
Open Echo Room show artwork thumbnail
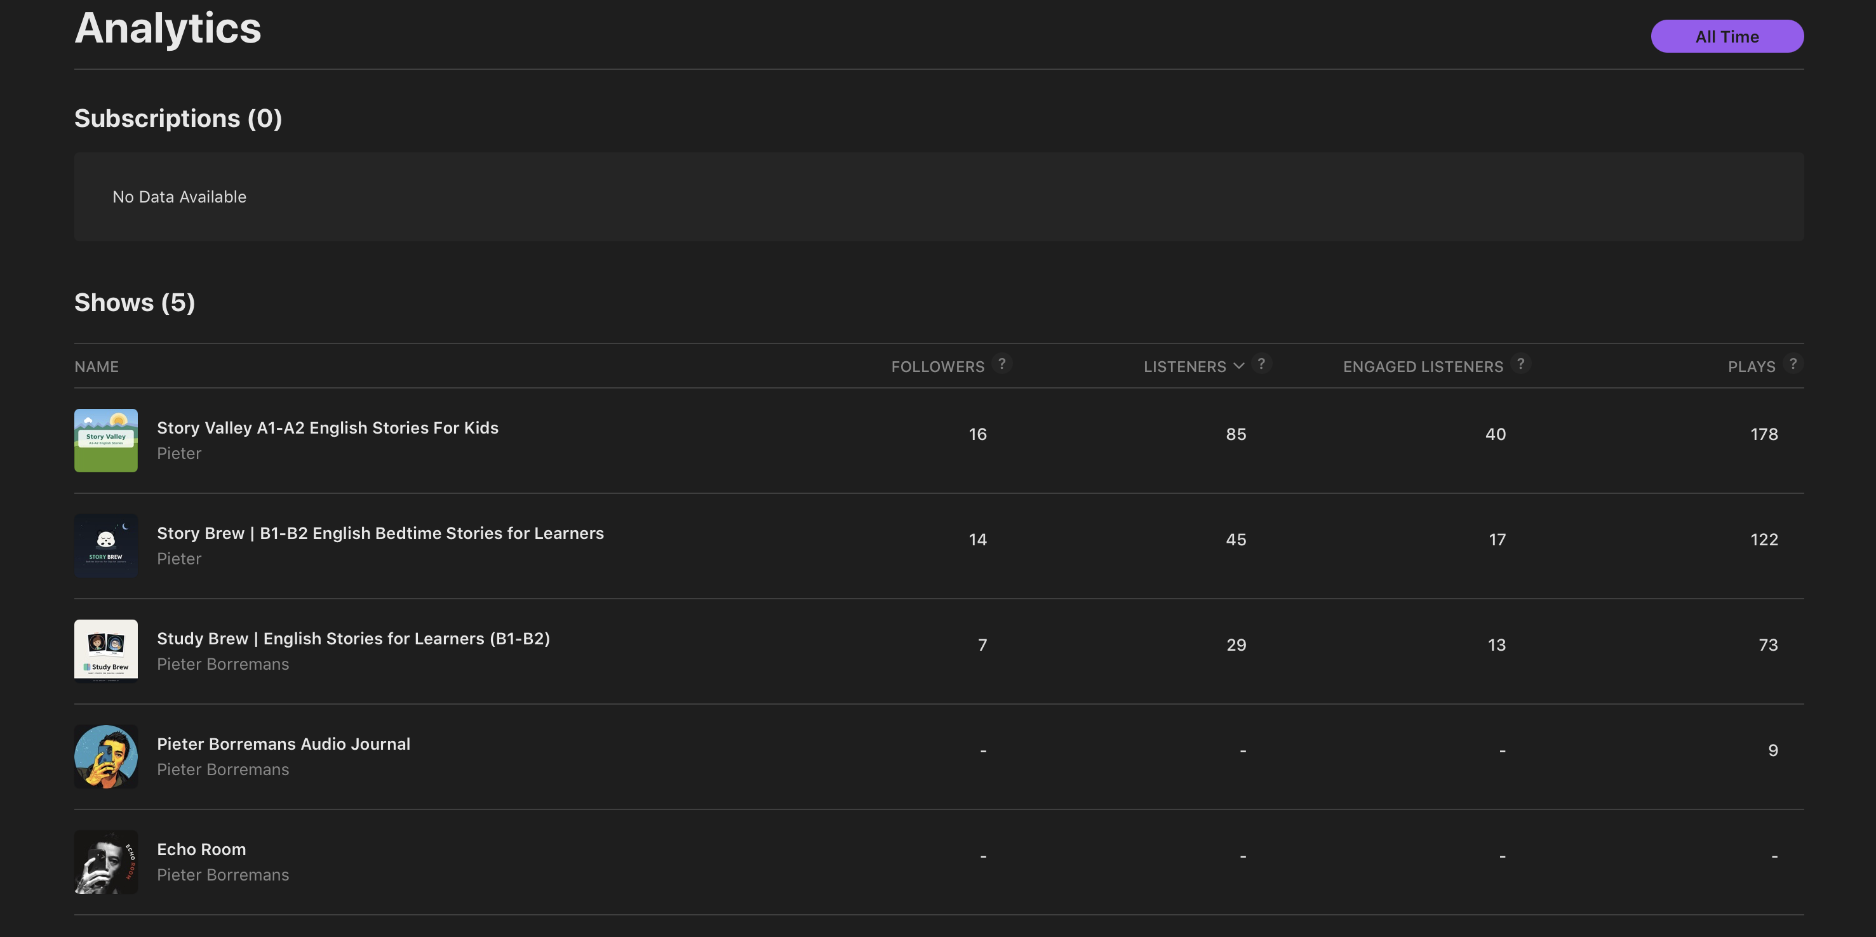pyautogui.click(x=105, y=862)
